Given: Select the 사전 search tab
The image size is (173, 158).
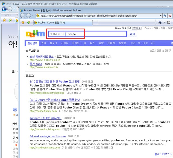Looking at the screenshot, I should pyautogui.click(x=133, y=43).
